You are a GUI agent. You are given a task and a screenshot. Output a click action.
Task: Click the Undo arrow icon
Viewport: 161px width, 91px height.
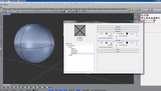(x=18, y=11)
